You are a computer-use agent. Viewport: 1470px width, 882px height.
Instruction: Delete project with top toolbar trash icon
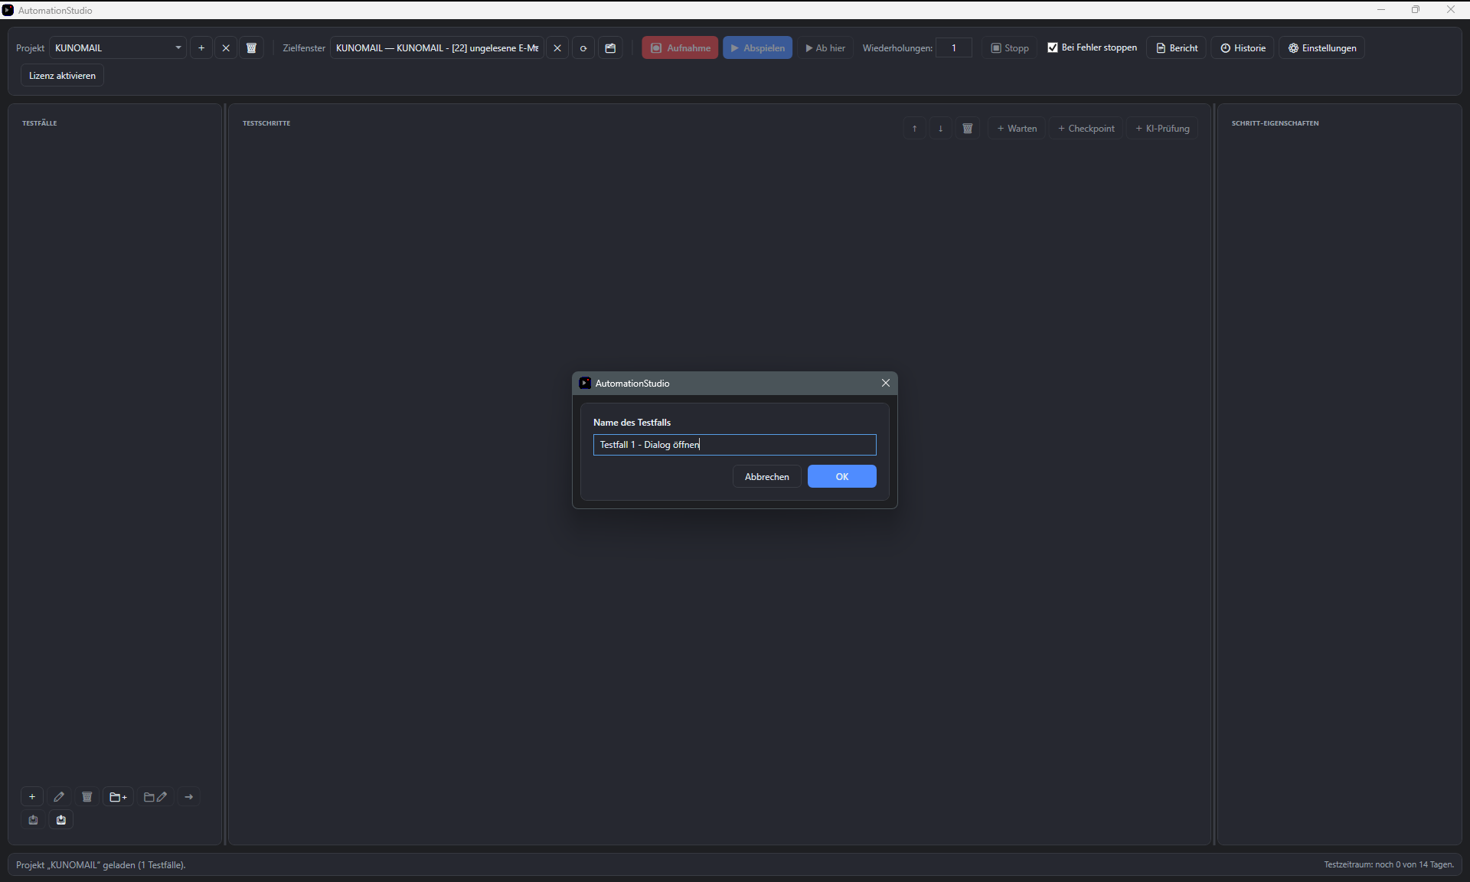251,47
